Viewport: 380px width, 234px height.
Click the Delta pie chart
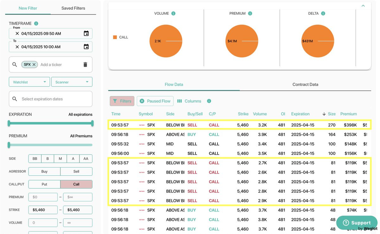coord(318,41)
